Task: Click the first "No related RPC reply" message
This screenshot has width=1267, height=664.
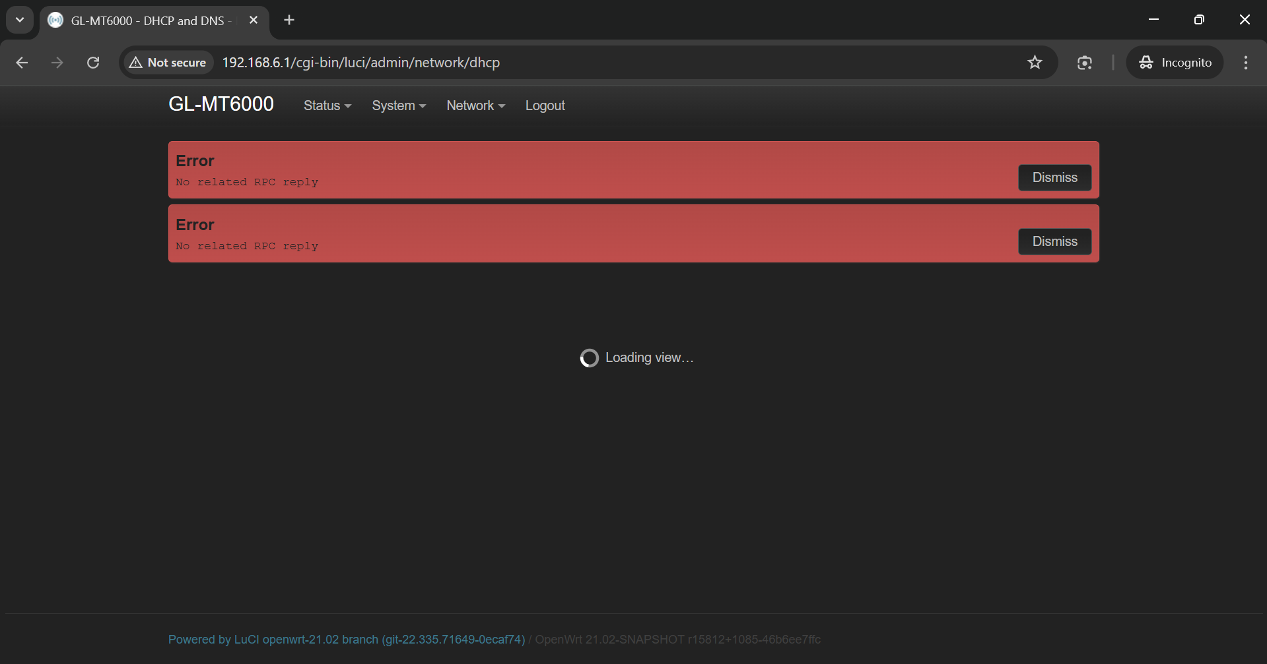Action: [247, 182]
